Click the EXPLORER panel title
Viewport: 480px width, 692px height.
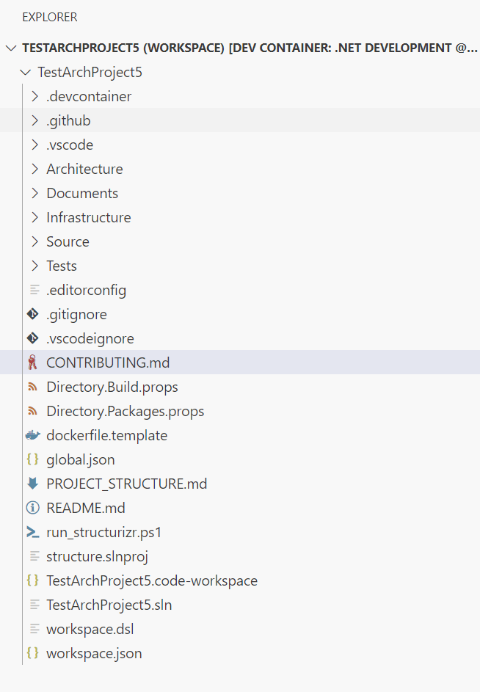pos(49,17)
